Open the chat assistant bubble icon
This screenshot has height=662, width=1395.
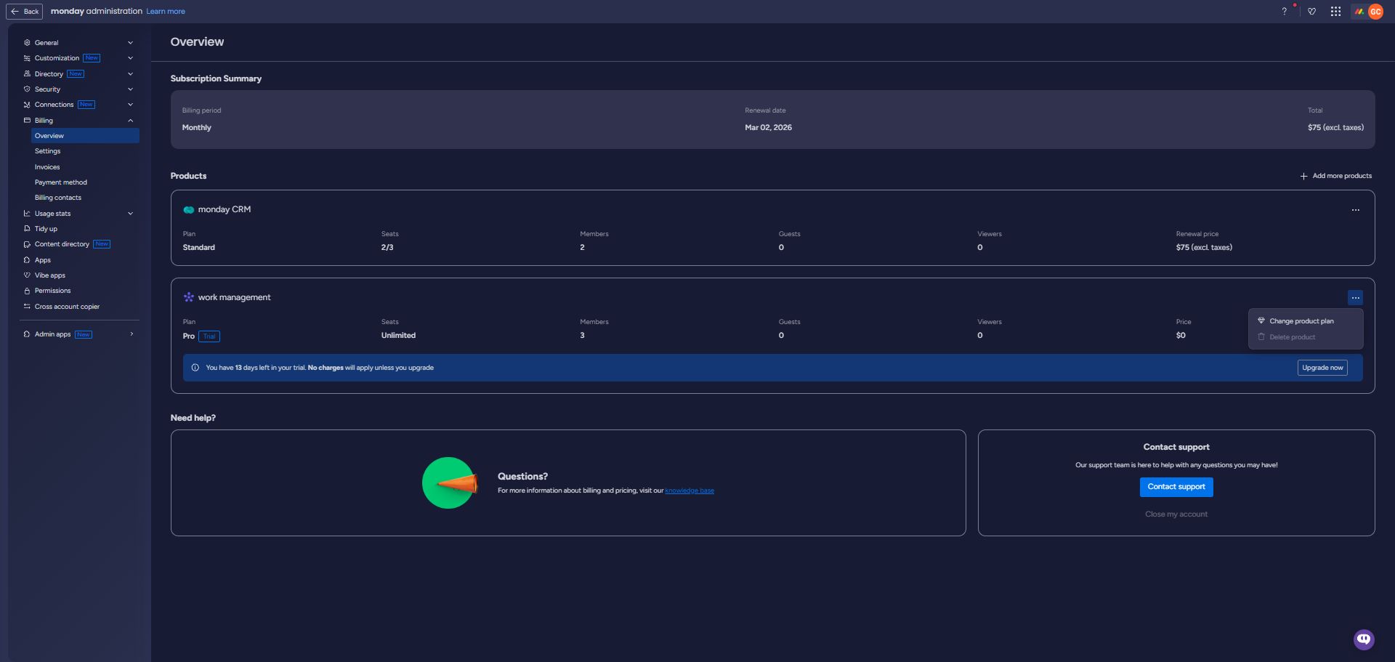1364,639
